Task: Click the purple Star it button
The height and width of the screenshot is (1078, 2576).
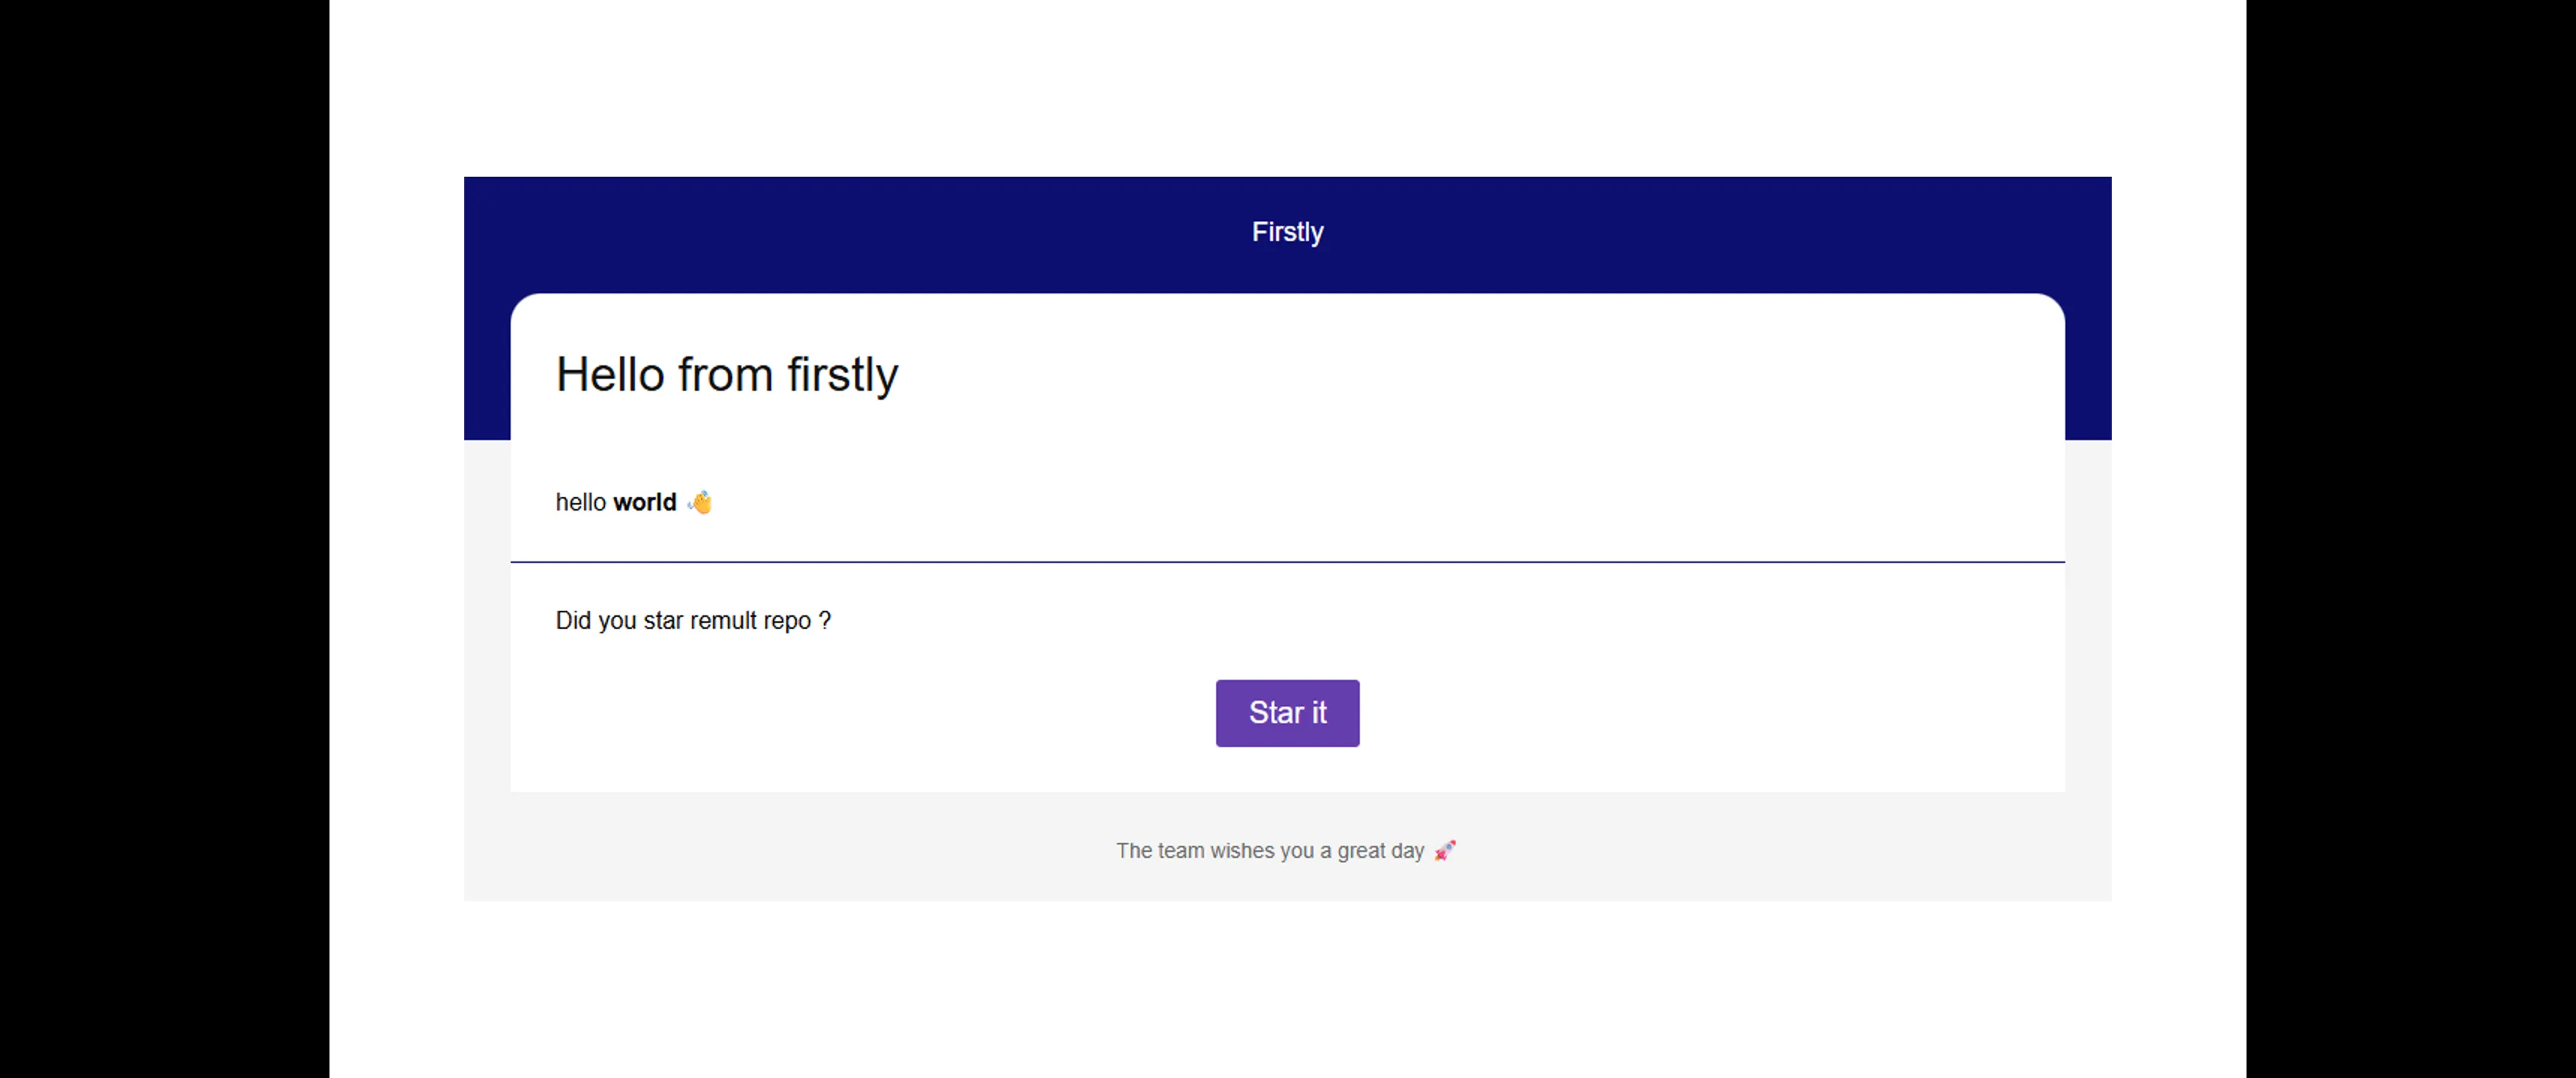Action: [x=1287, y=713]
